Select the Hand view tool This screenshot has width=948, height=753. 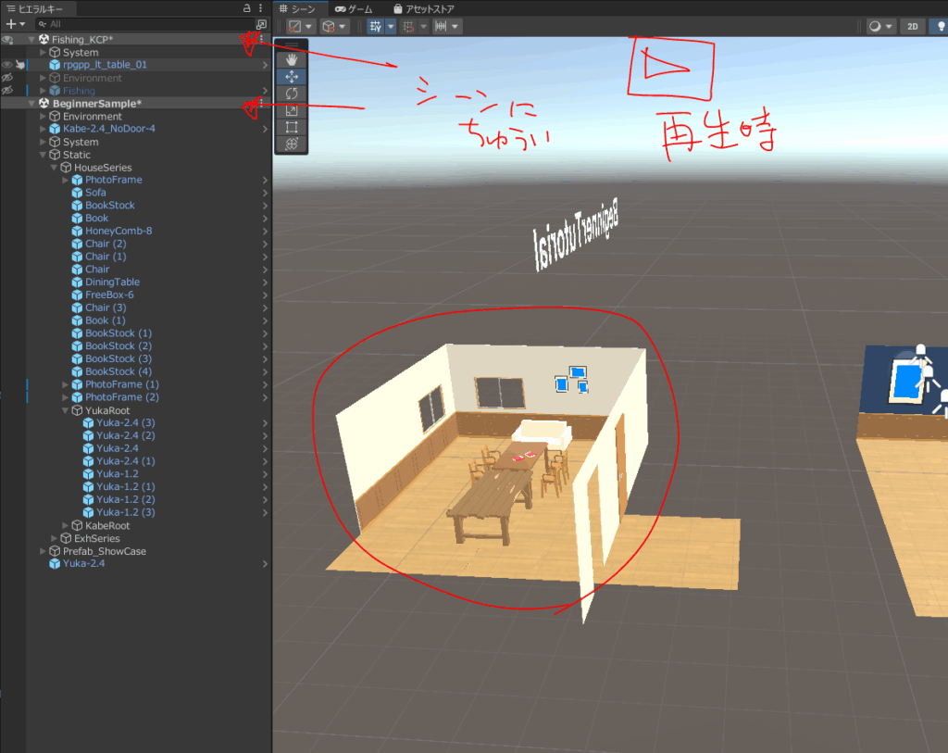(291, 58)
